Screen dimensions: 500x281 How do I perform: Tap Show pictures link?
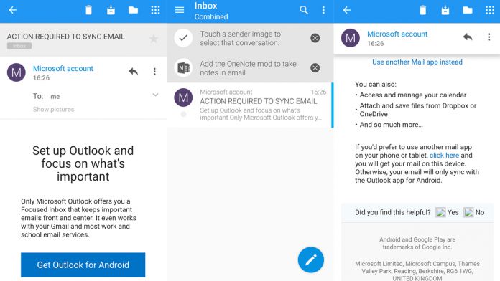(x=54, y=109)
